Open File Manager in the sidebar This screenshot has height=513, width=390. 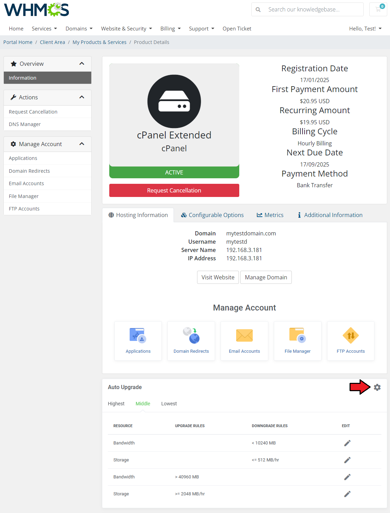pos(47,196)
